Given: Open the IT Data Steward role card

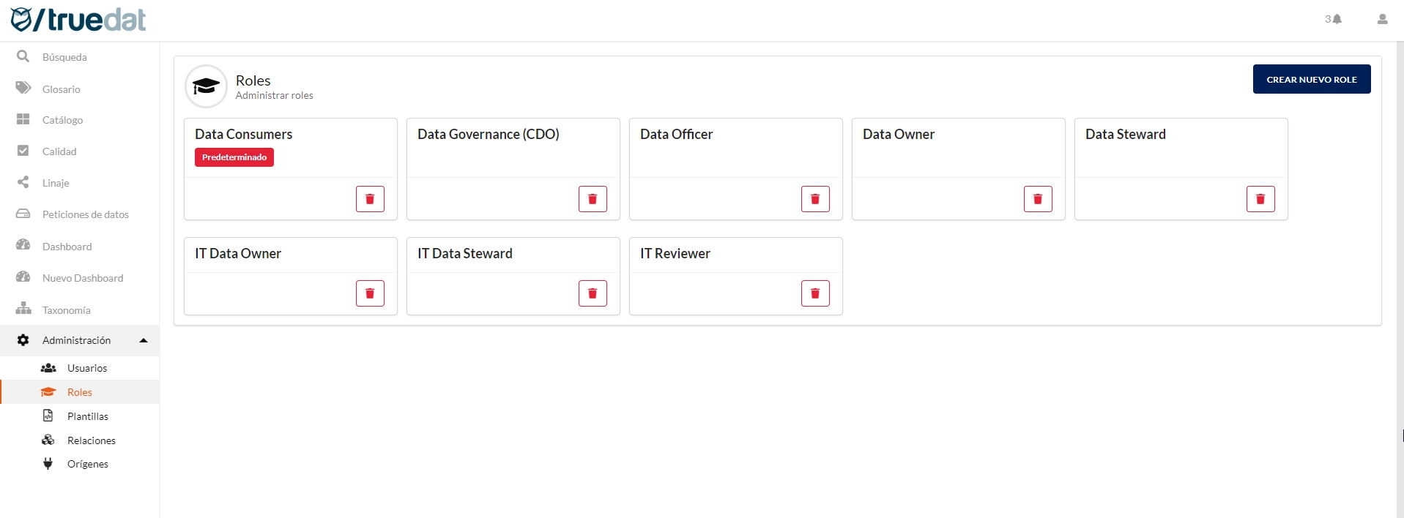Looking at the screenshot, I should click(x=465, y=254).
